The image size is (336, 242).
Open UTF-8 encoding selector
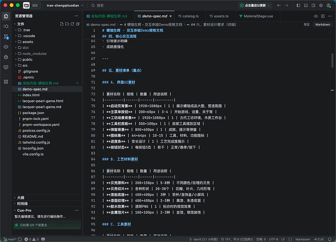[x=274, y=239]
